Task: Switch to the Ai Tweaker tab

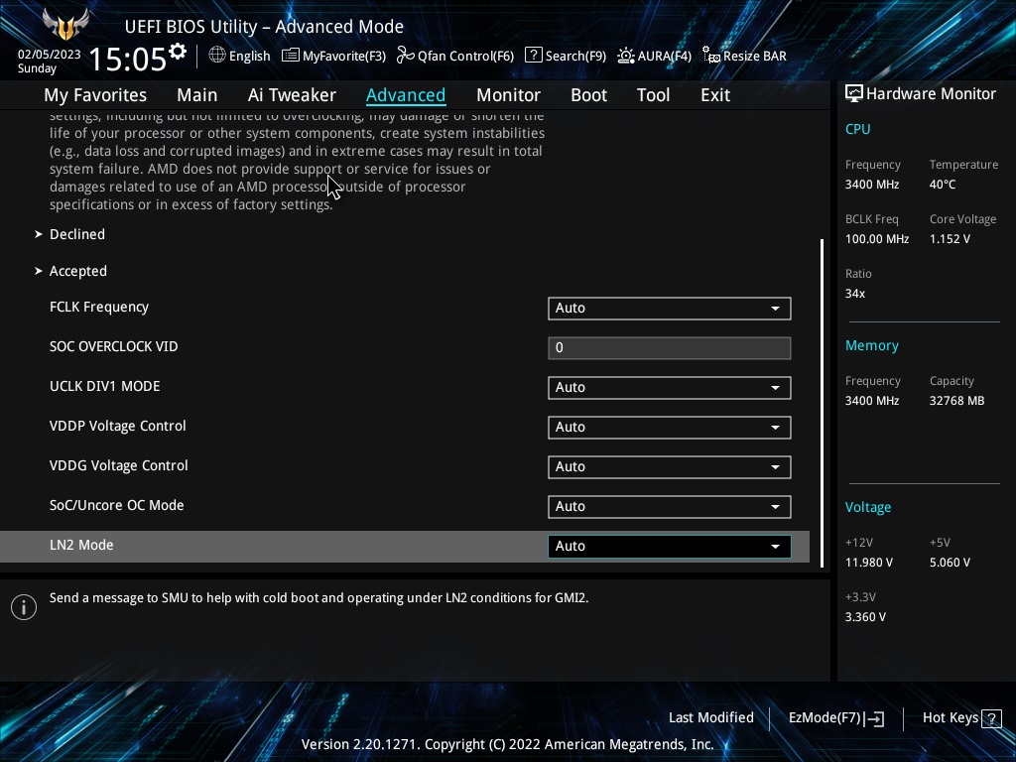Action: (292, 95)
